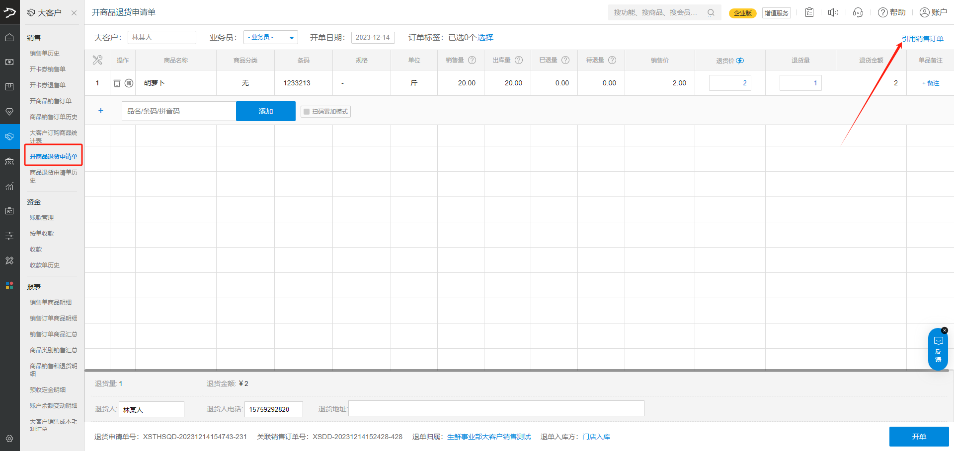This screenshot has height=451, width=954.
Task: Click 增值服务 button
Action: 777,13
